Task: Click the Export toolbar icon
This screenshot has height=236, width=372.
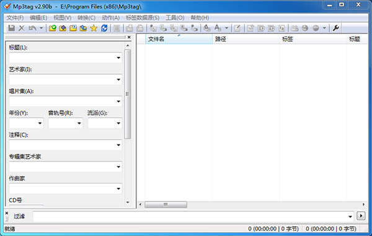Action: click(250, 28)
